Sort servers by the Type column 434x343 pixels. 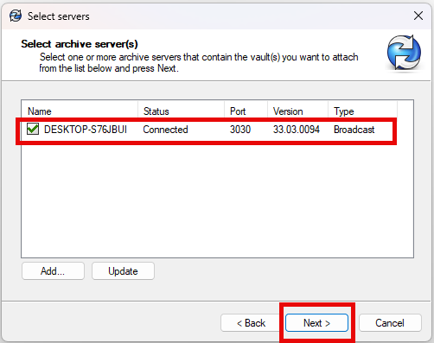(x=362, y=111)
